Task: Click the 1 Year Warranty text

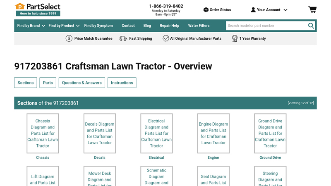Action: (252, 38)
